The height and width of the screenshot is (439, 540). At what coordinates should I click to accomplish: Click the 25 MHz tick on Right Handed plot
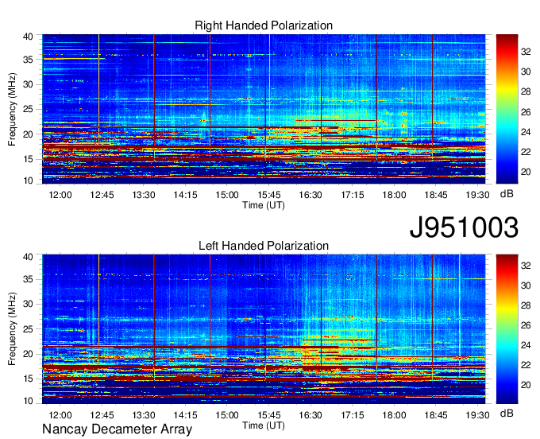(x=28, y=109)
